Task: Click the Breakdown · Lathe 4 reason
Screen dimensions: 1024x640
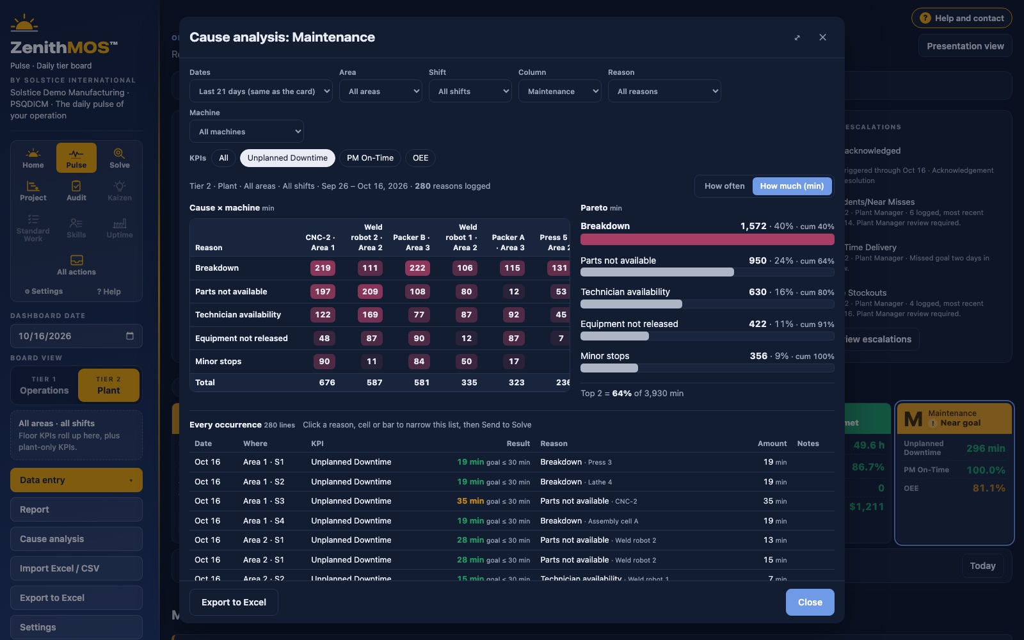Action: click(x=576, y=482)
